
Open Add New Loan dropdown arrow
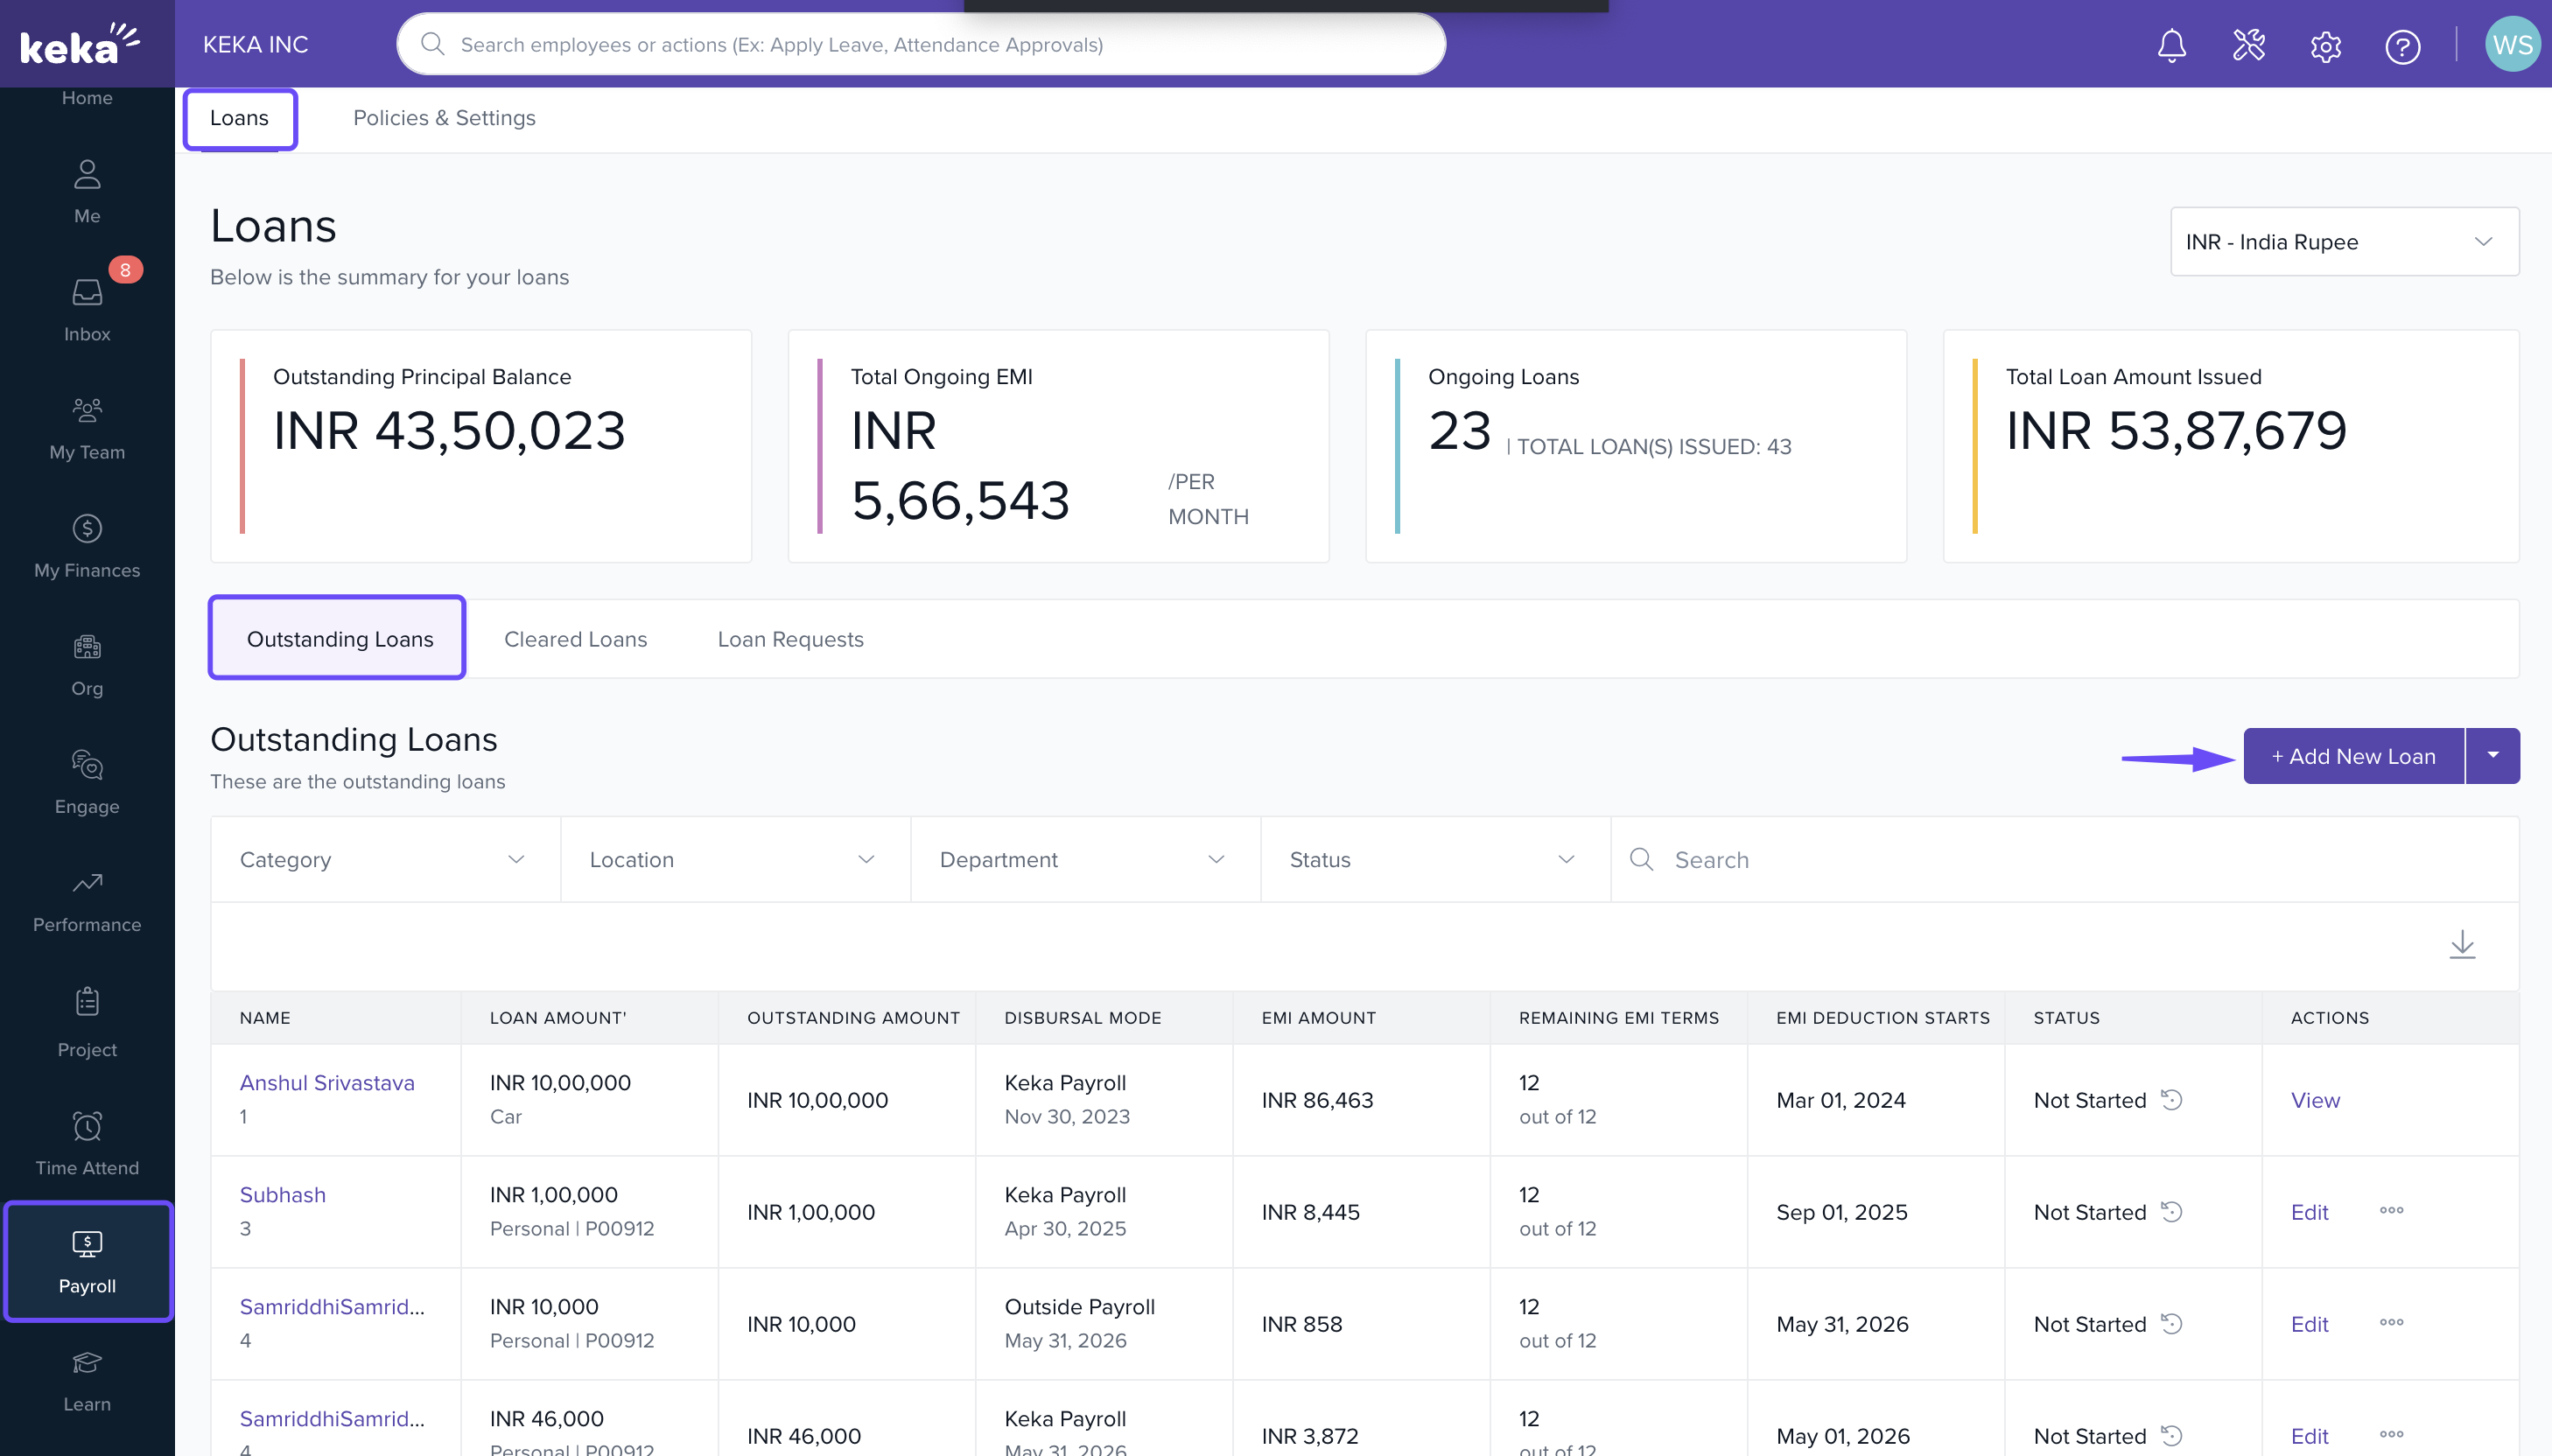click(2493, 755)
